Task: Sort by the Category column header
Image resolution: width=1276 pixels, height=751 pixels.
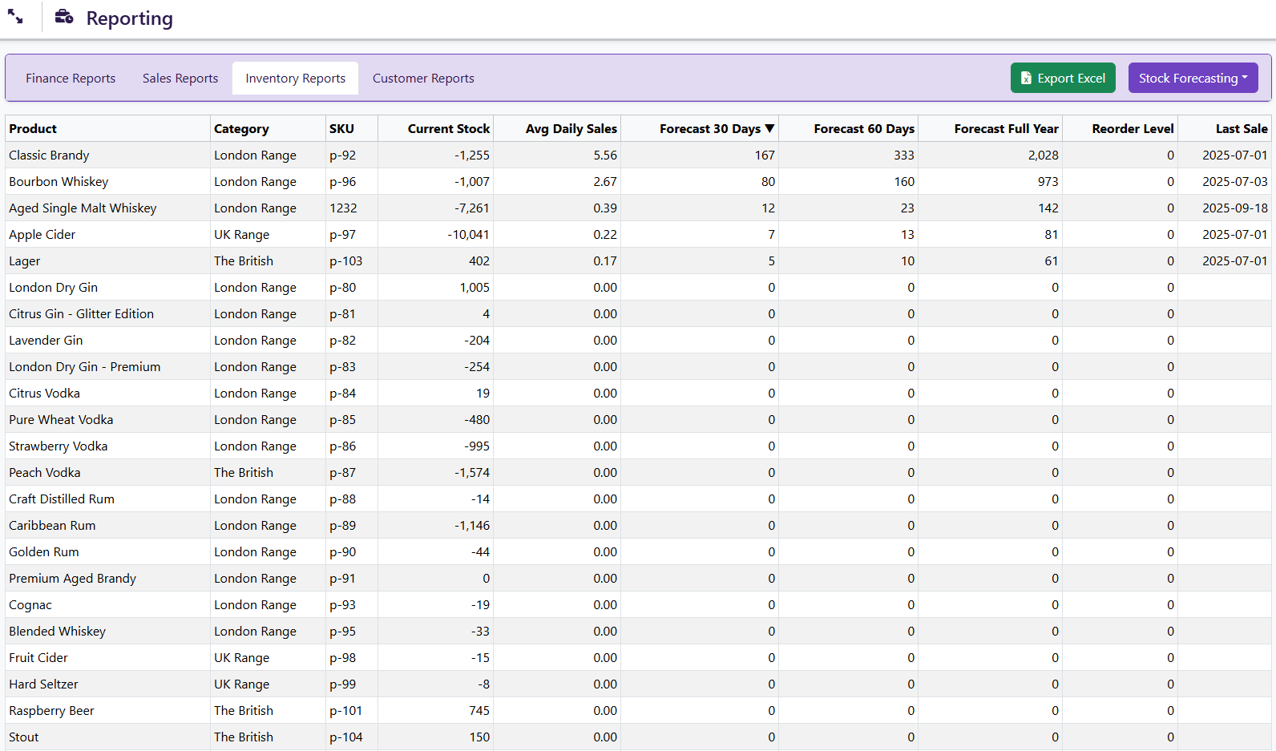Action: (241, 129)
